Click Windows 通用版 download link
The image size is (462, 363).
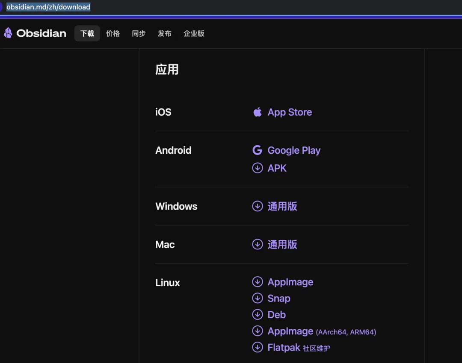coord(282,206)
